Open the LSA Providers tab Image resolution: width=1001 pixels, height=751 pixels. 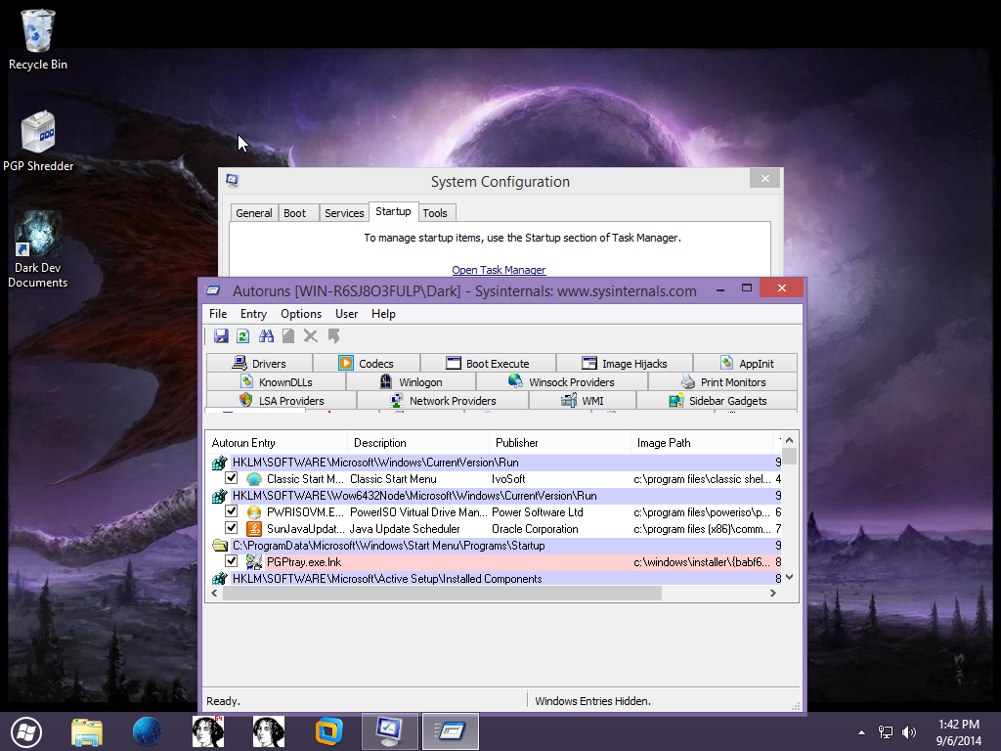(x=282, y=400)
